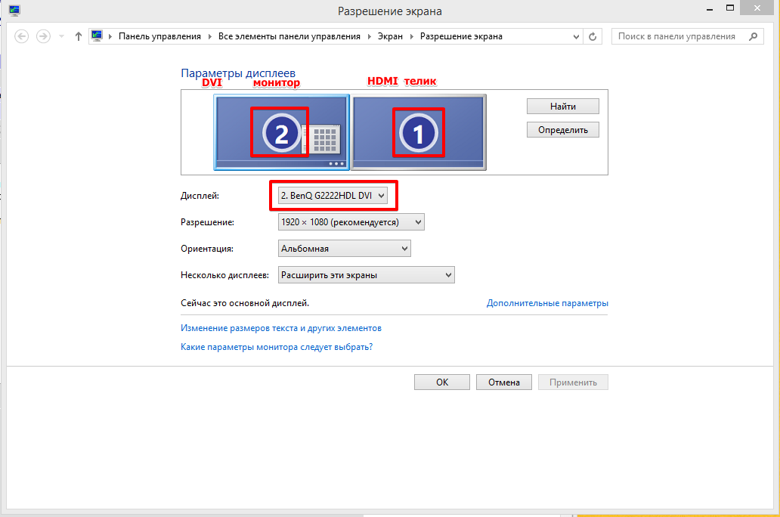Click the Forward navigation arrow

click(43, 36)
